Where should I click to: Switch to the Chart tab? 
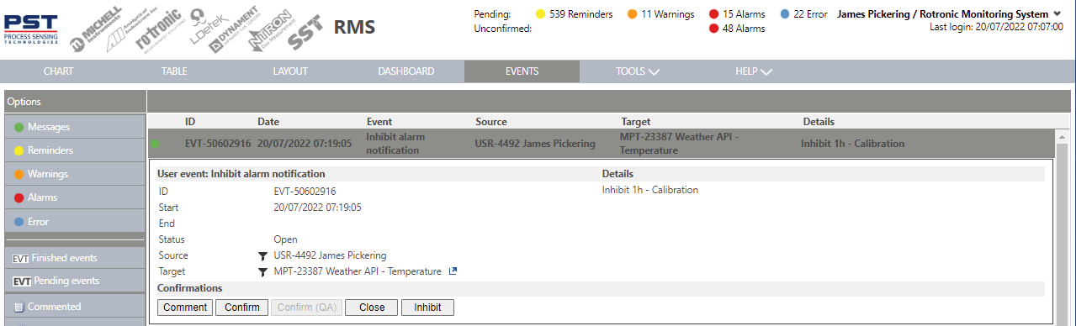pyautogui.click(x=58, y=71)
